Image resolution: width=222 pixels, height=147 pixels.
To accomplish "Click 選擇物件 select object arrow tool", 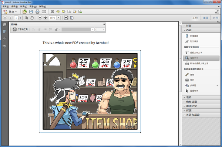I will click(x=192, y=91).
